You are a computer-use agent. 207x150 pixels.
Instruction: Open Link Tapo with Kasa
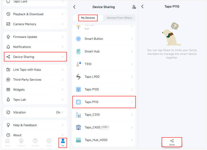tap(35, 70)
